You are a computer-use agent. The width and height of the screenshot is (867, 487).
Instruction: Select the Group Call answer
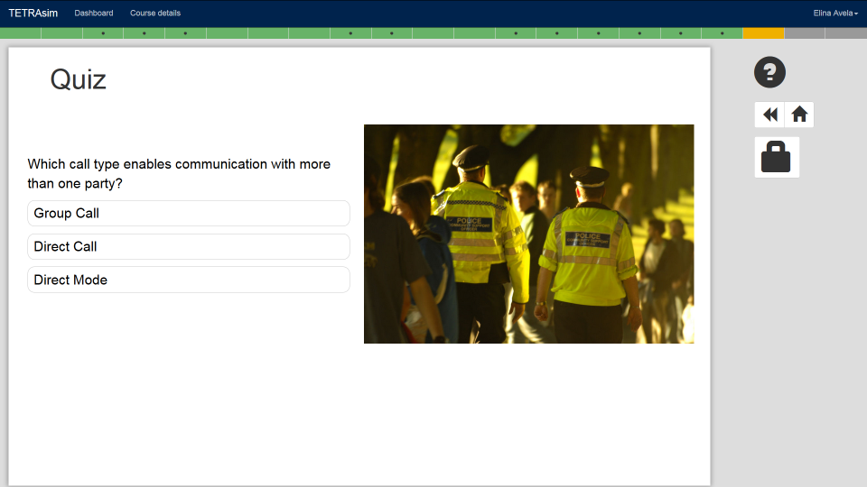188,214
